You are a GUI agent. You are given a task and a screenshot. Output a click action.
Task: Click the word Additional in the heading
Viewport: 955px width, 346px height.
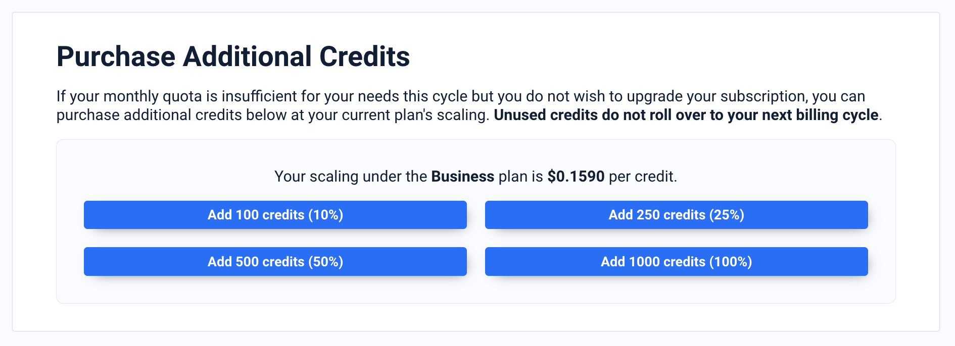pyautogui.click(x=247, y=56)
